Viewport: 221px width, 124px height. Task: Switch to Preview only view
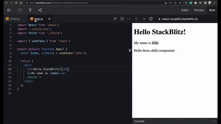(199, 10)
